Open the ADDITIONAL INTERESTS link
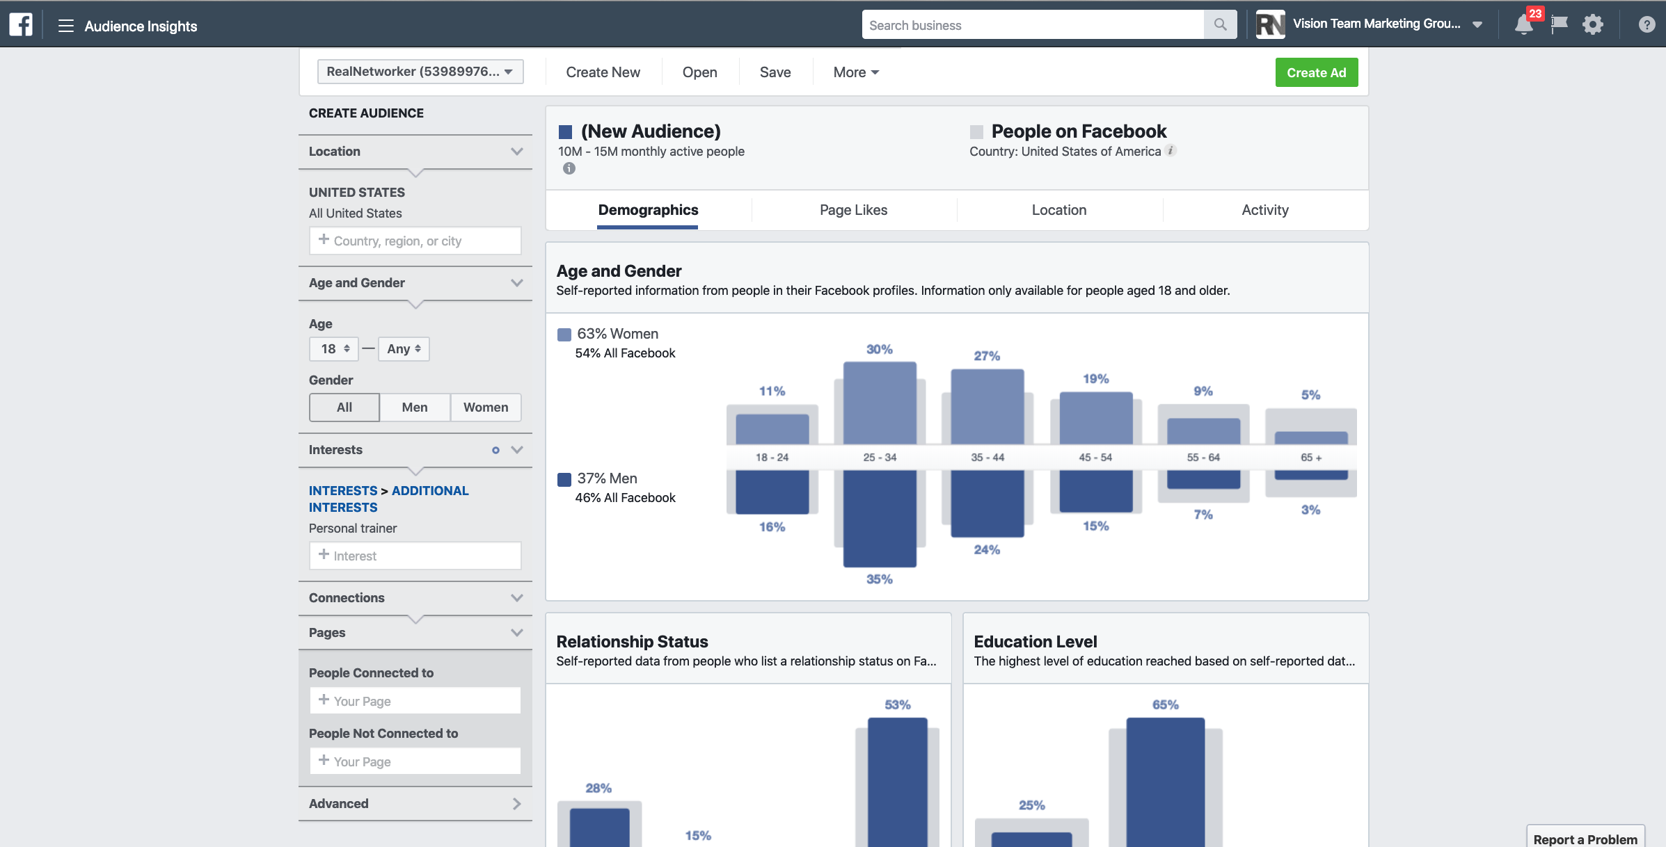This screenshot has height=847, width=1666. click(389, 499)
